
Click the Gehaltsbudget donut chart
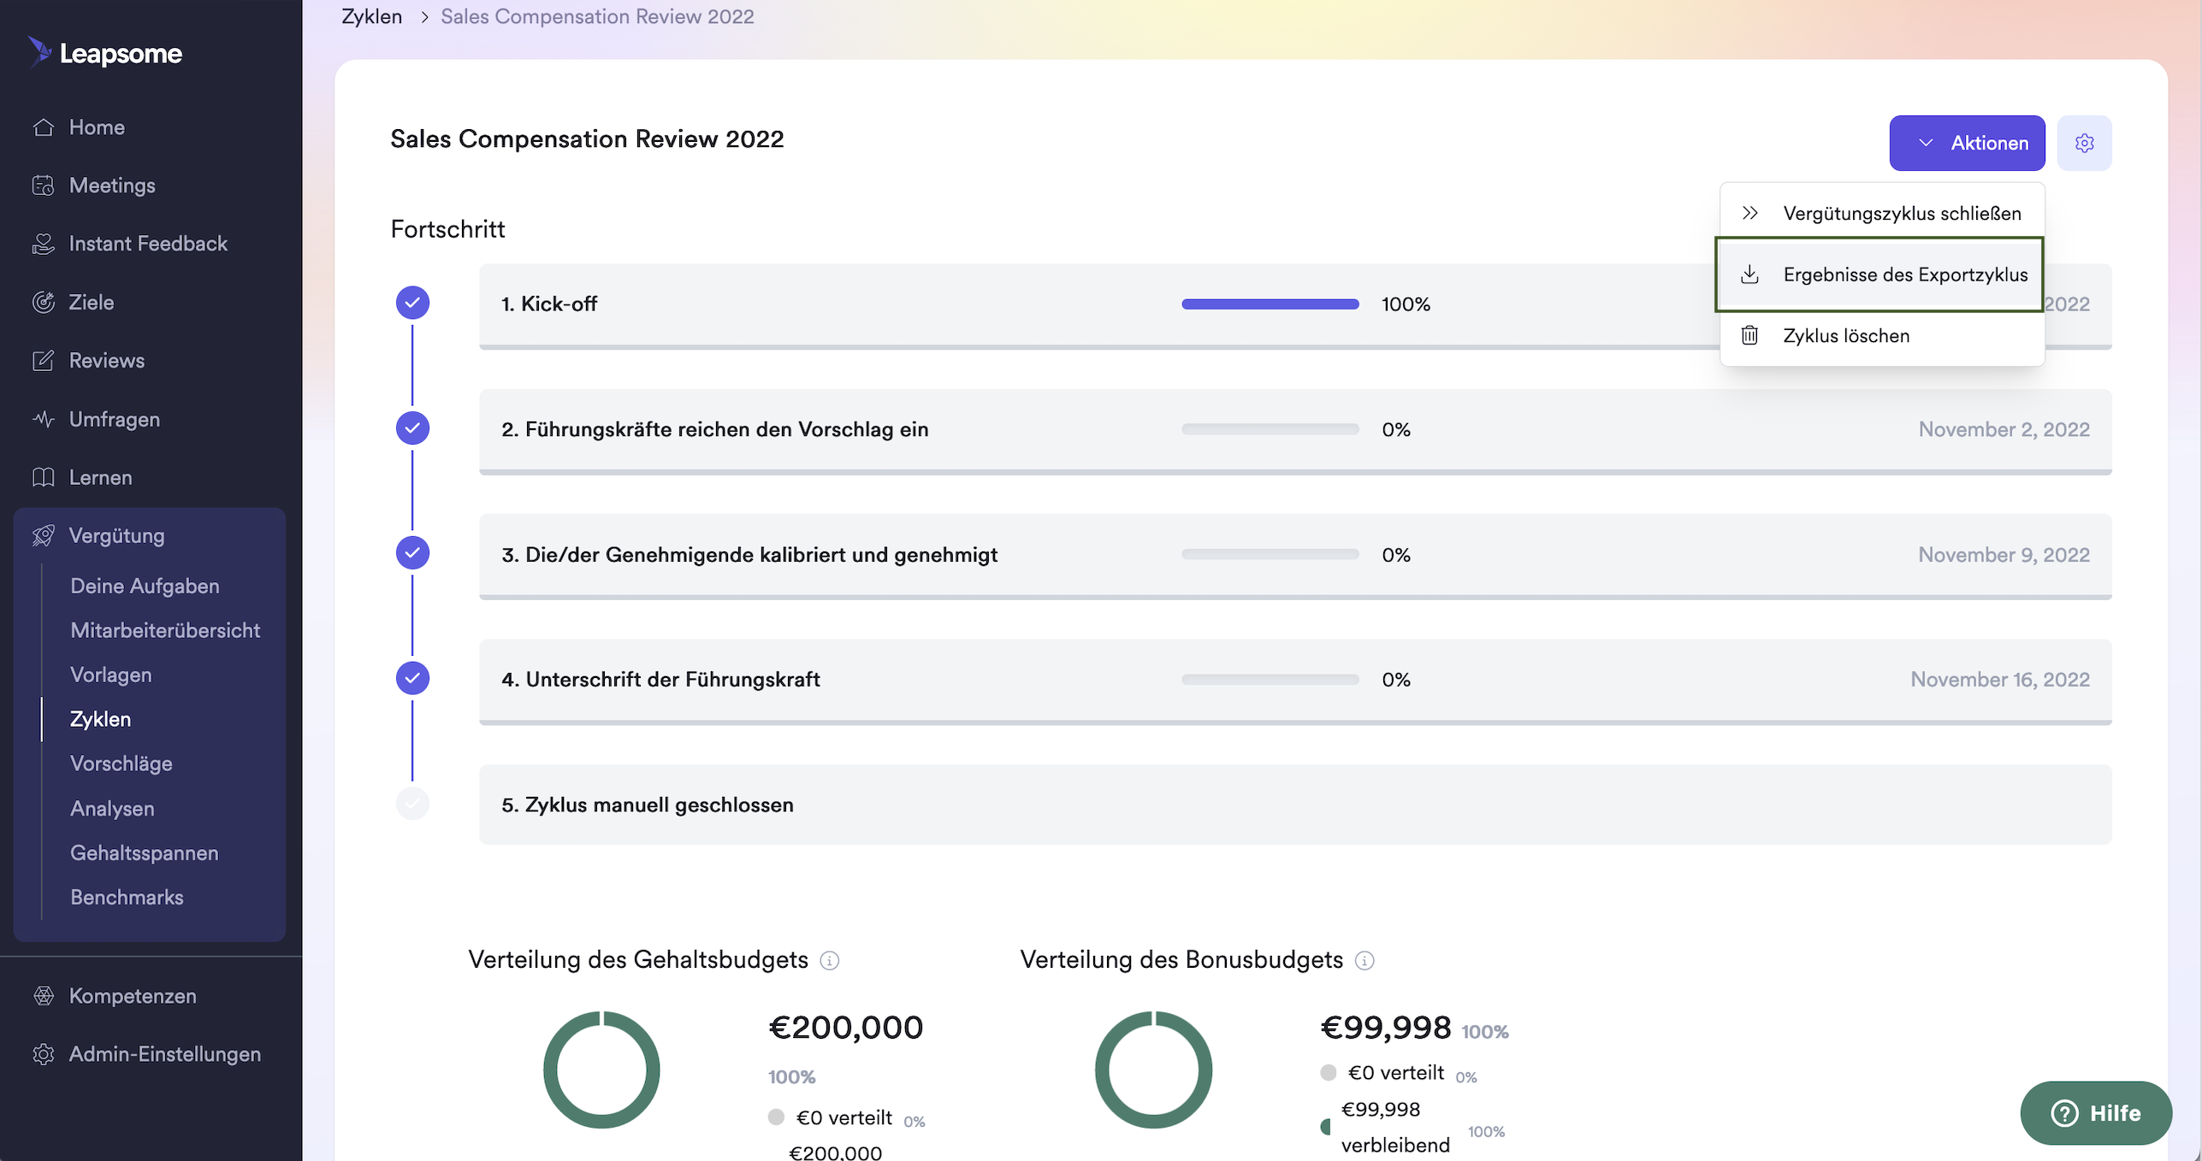coord(601,1070)
